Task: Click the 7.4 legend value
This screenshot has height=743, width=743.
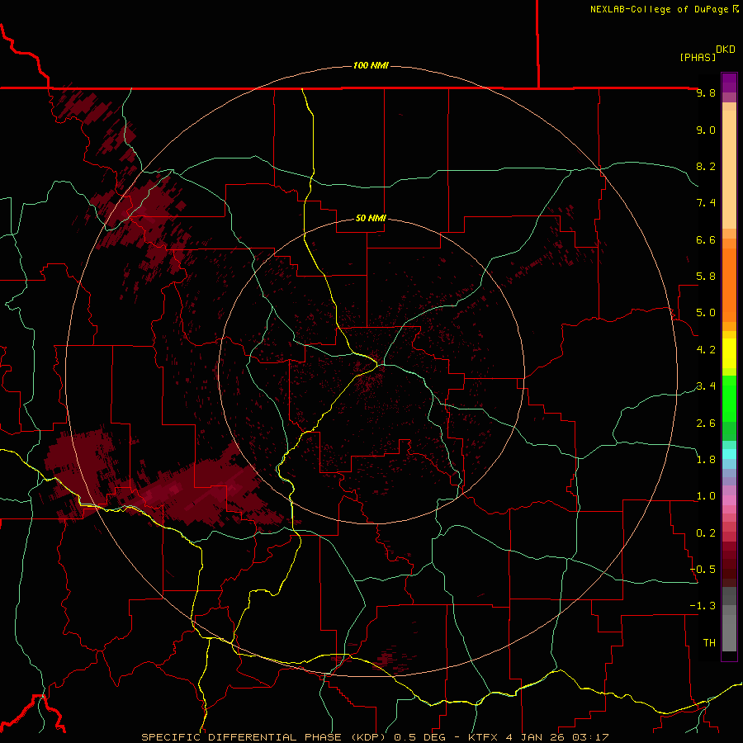Action: pyautogui.click(x=706, y=203)
